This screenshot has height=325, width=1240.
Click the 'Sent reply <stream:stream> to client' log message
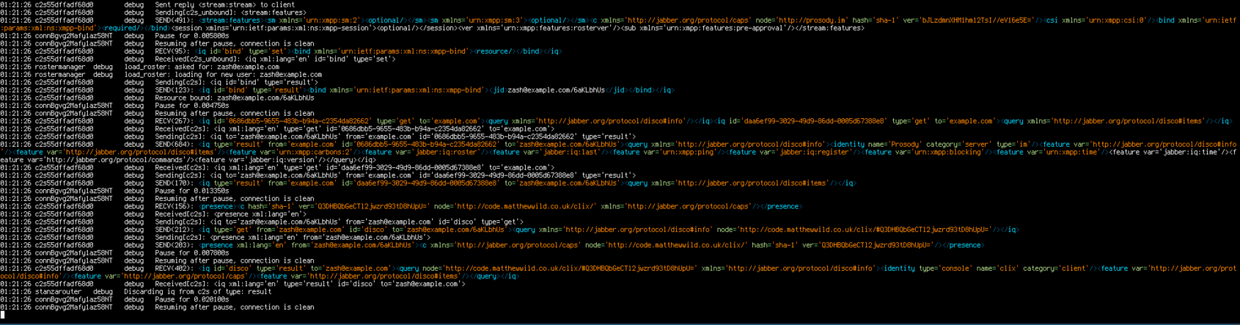click(x=225, y=4)
